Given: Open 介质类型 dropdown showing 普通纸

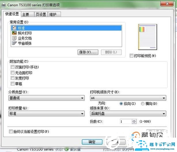Looking at the screenshot, I should point(47,98).
